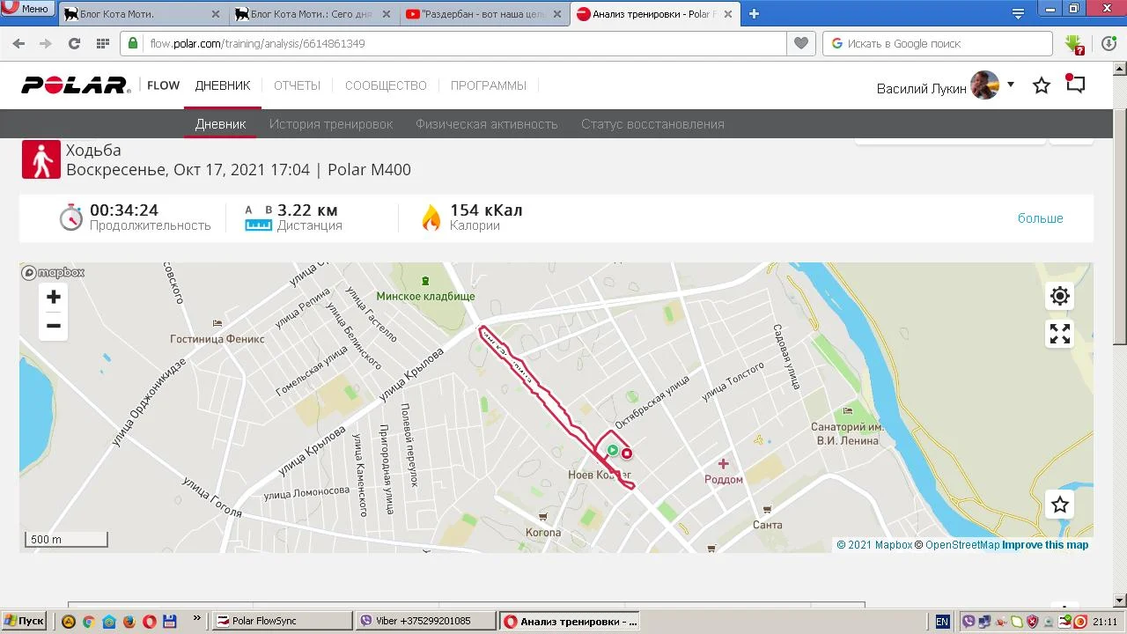Click the floppy disk quick launch icon
This screenshot has height=634, width=1127.
click(170, 621)
